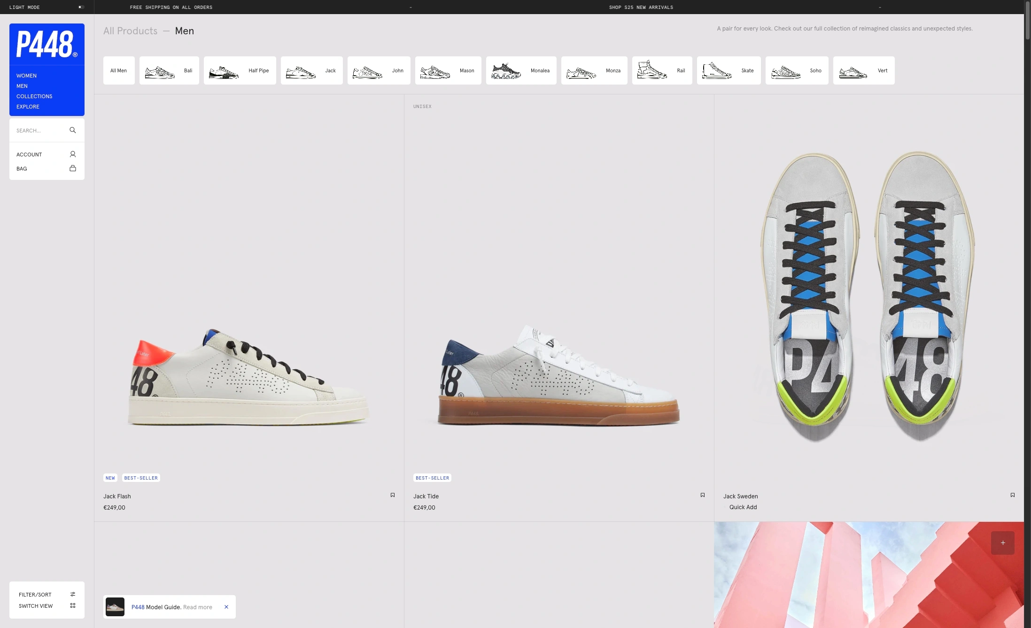This screenshot has width=1031, height=628.
Task: Click the Jack Tide product name
Action: point(426,496)
